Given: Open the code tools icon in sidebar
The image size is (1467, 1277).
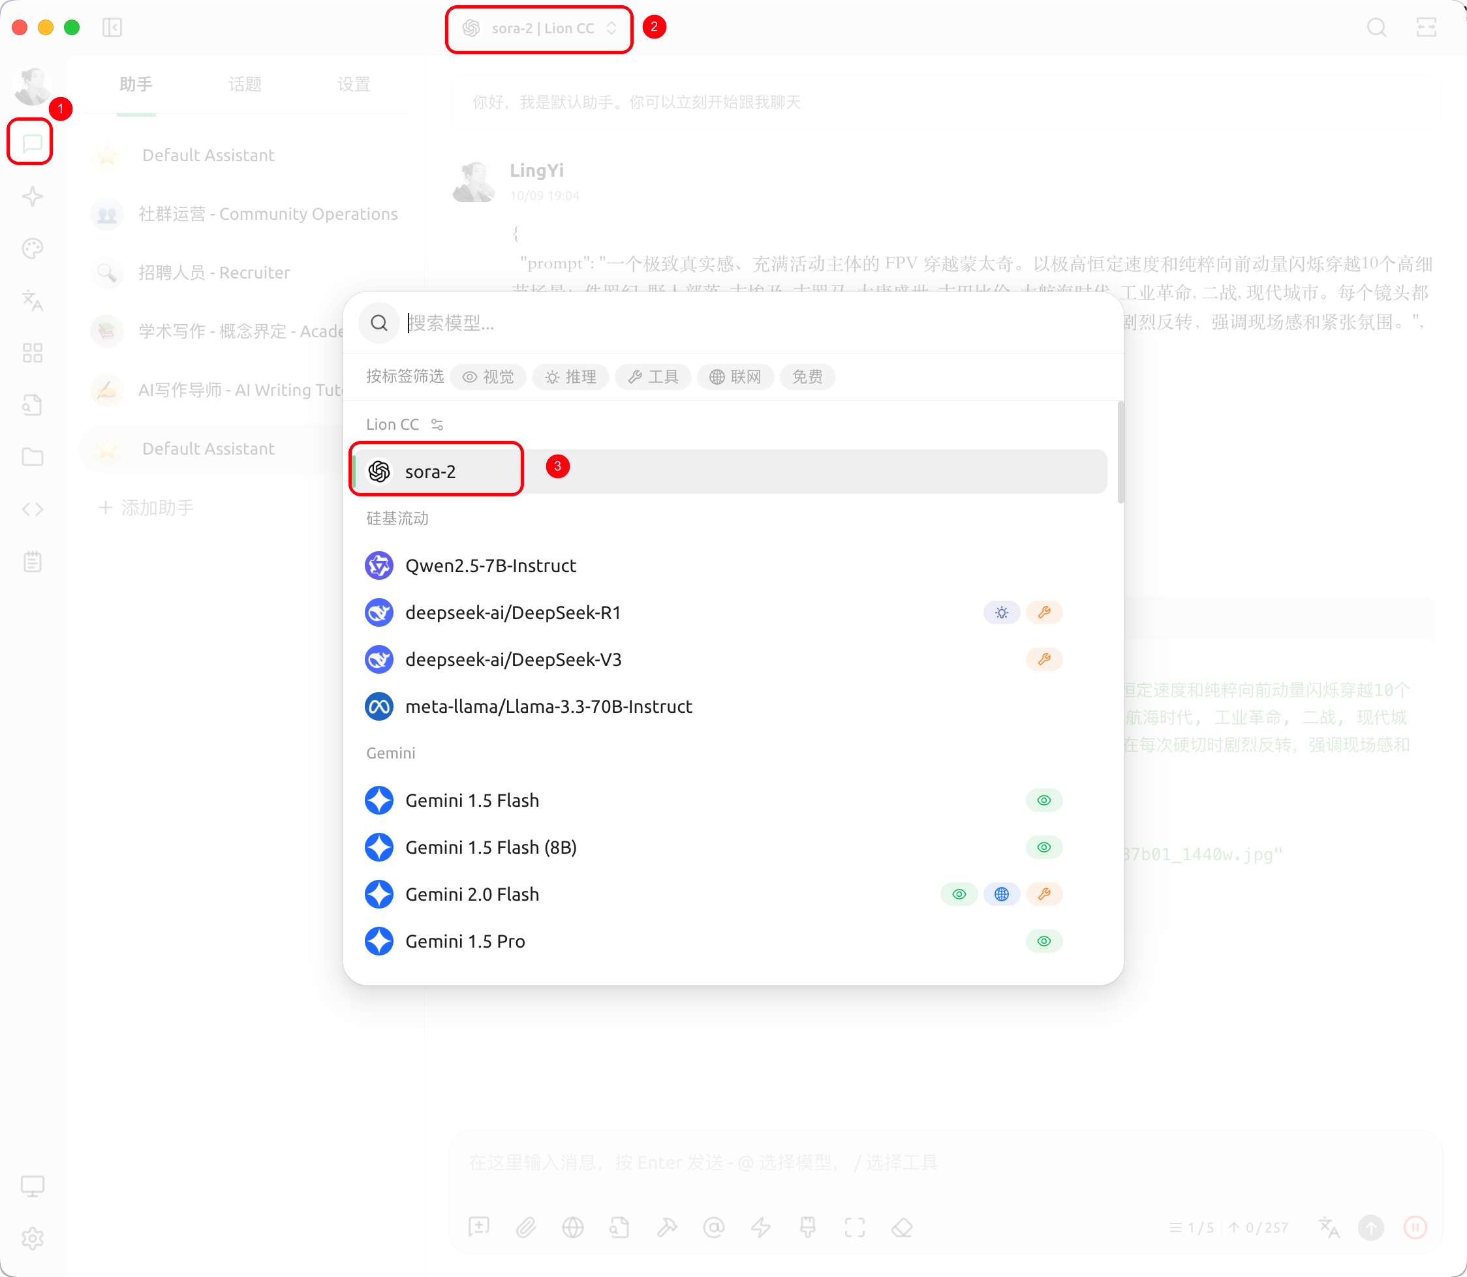Looking at the screenshot, I should [32, 509].
